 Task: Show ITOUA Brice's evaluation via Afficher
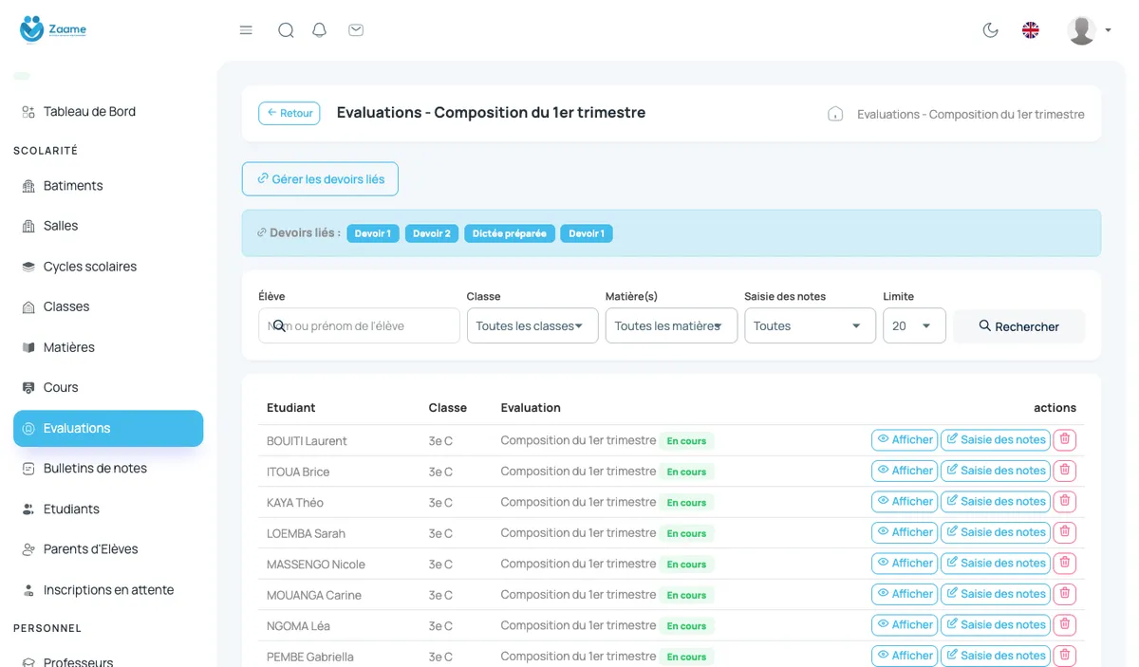905,471
